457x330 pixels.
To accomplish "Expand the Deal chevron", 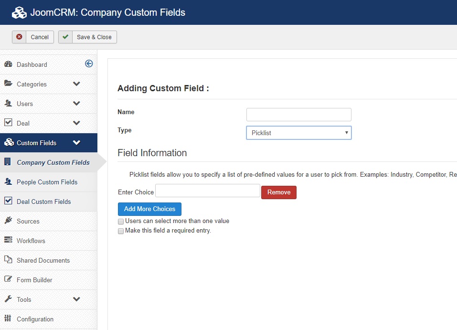I will [x=76, y=123].
